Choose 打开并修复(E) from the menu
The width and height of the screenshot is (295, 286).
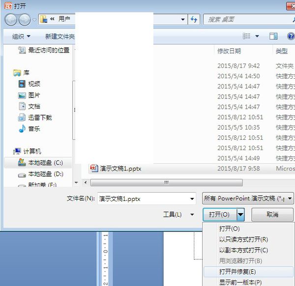(x=237, y=271)
